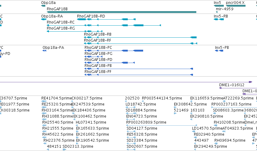This screenshot has height=151, width=257.
Task: Click the LD18742.5prime EST label
Action: coord(141,104)
